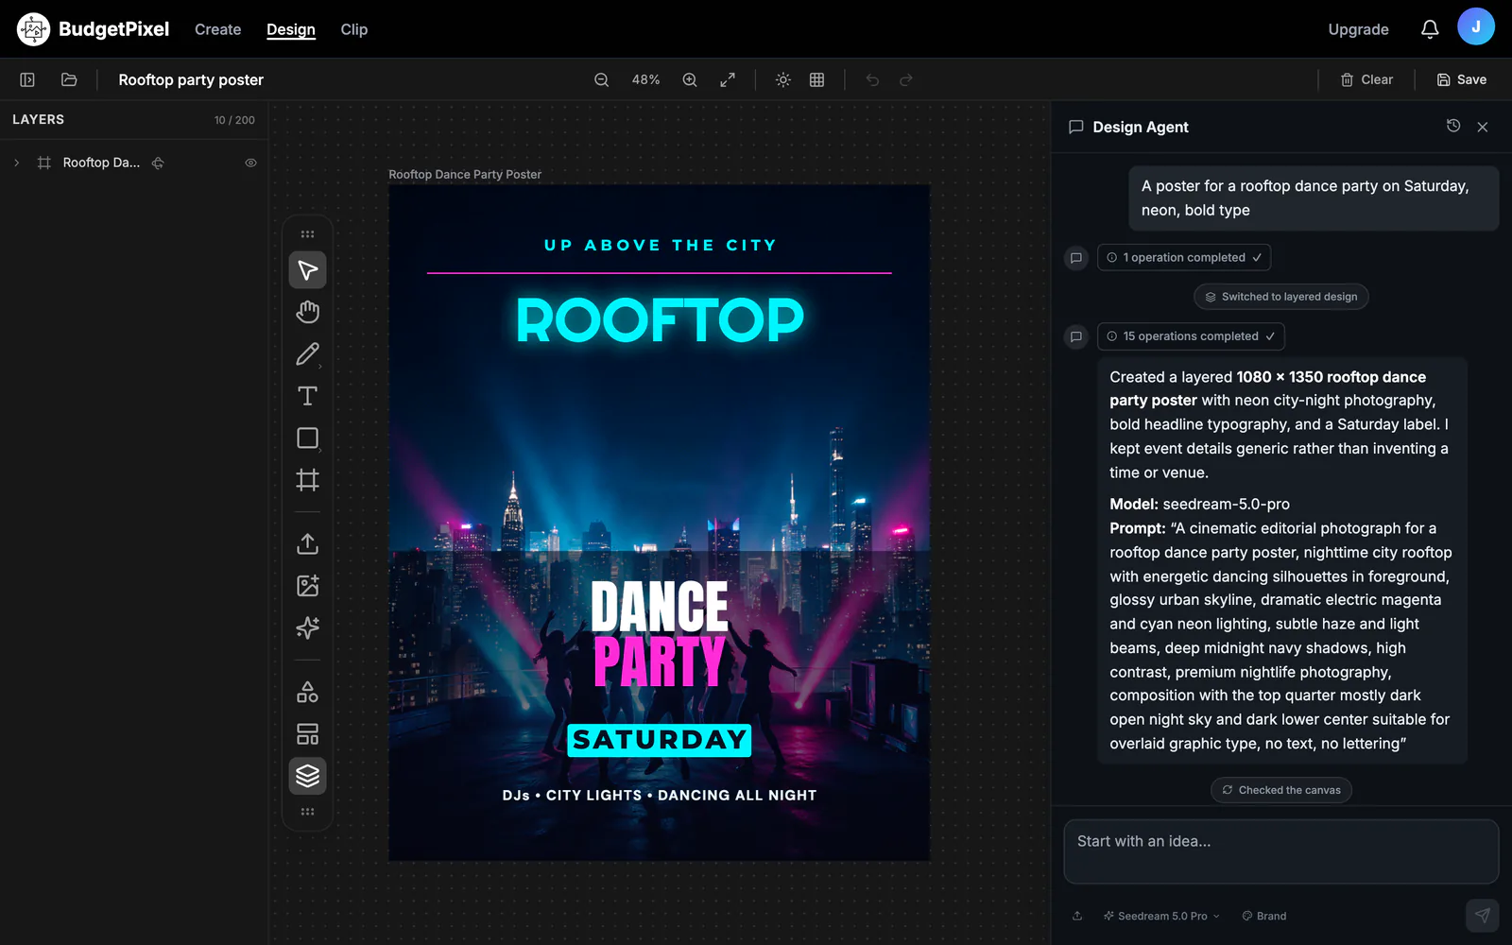Open notifications bell
This screenshot has height=945, width=1512.
pyautogui.click(x=1430, y=29)
